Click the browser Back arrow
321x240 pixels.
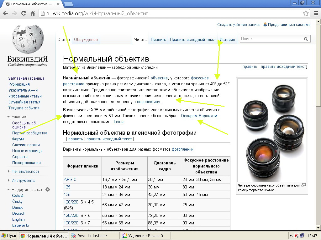6,13
